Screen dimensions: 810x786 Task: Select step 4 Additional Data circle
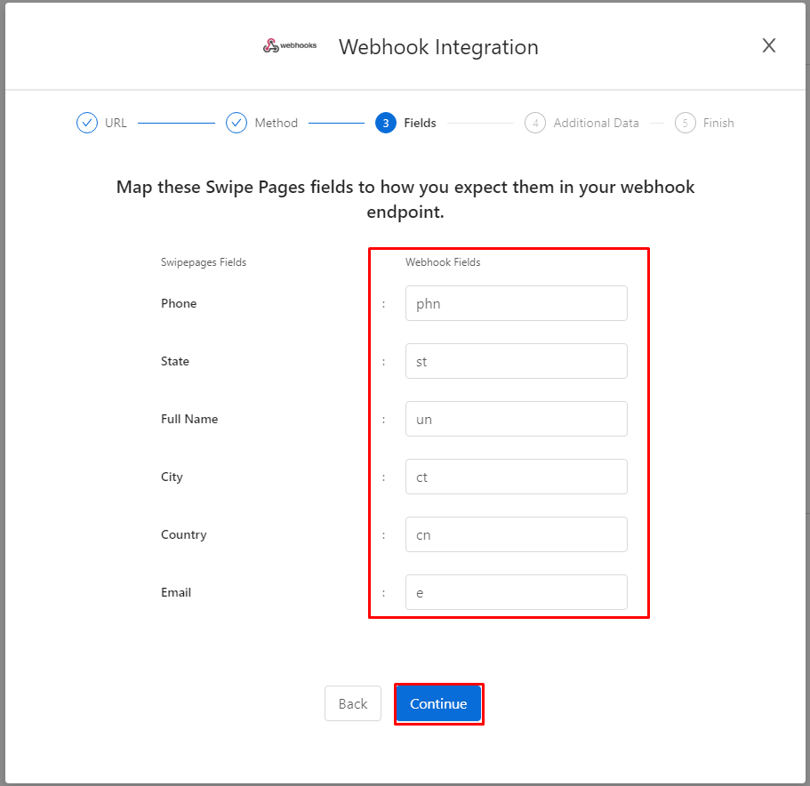click(534, 123)
